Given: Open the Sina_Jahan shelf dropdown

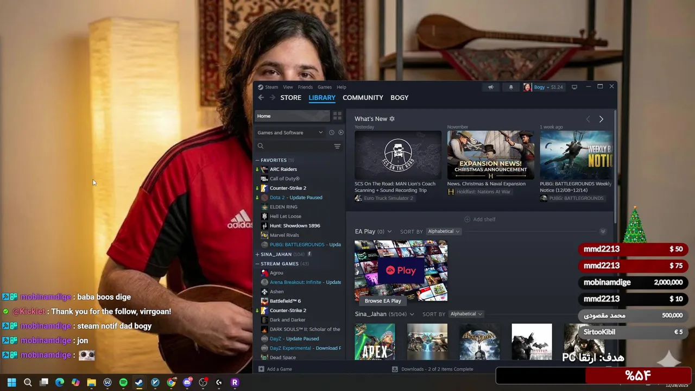Looking at the screenshot, I should pyautogui.click(x=412, y=314).
